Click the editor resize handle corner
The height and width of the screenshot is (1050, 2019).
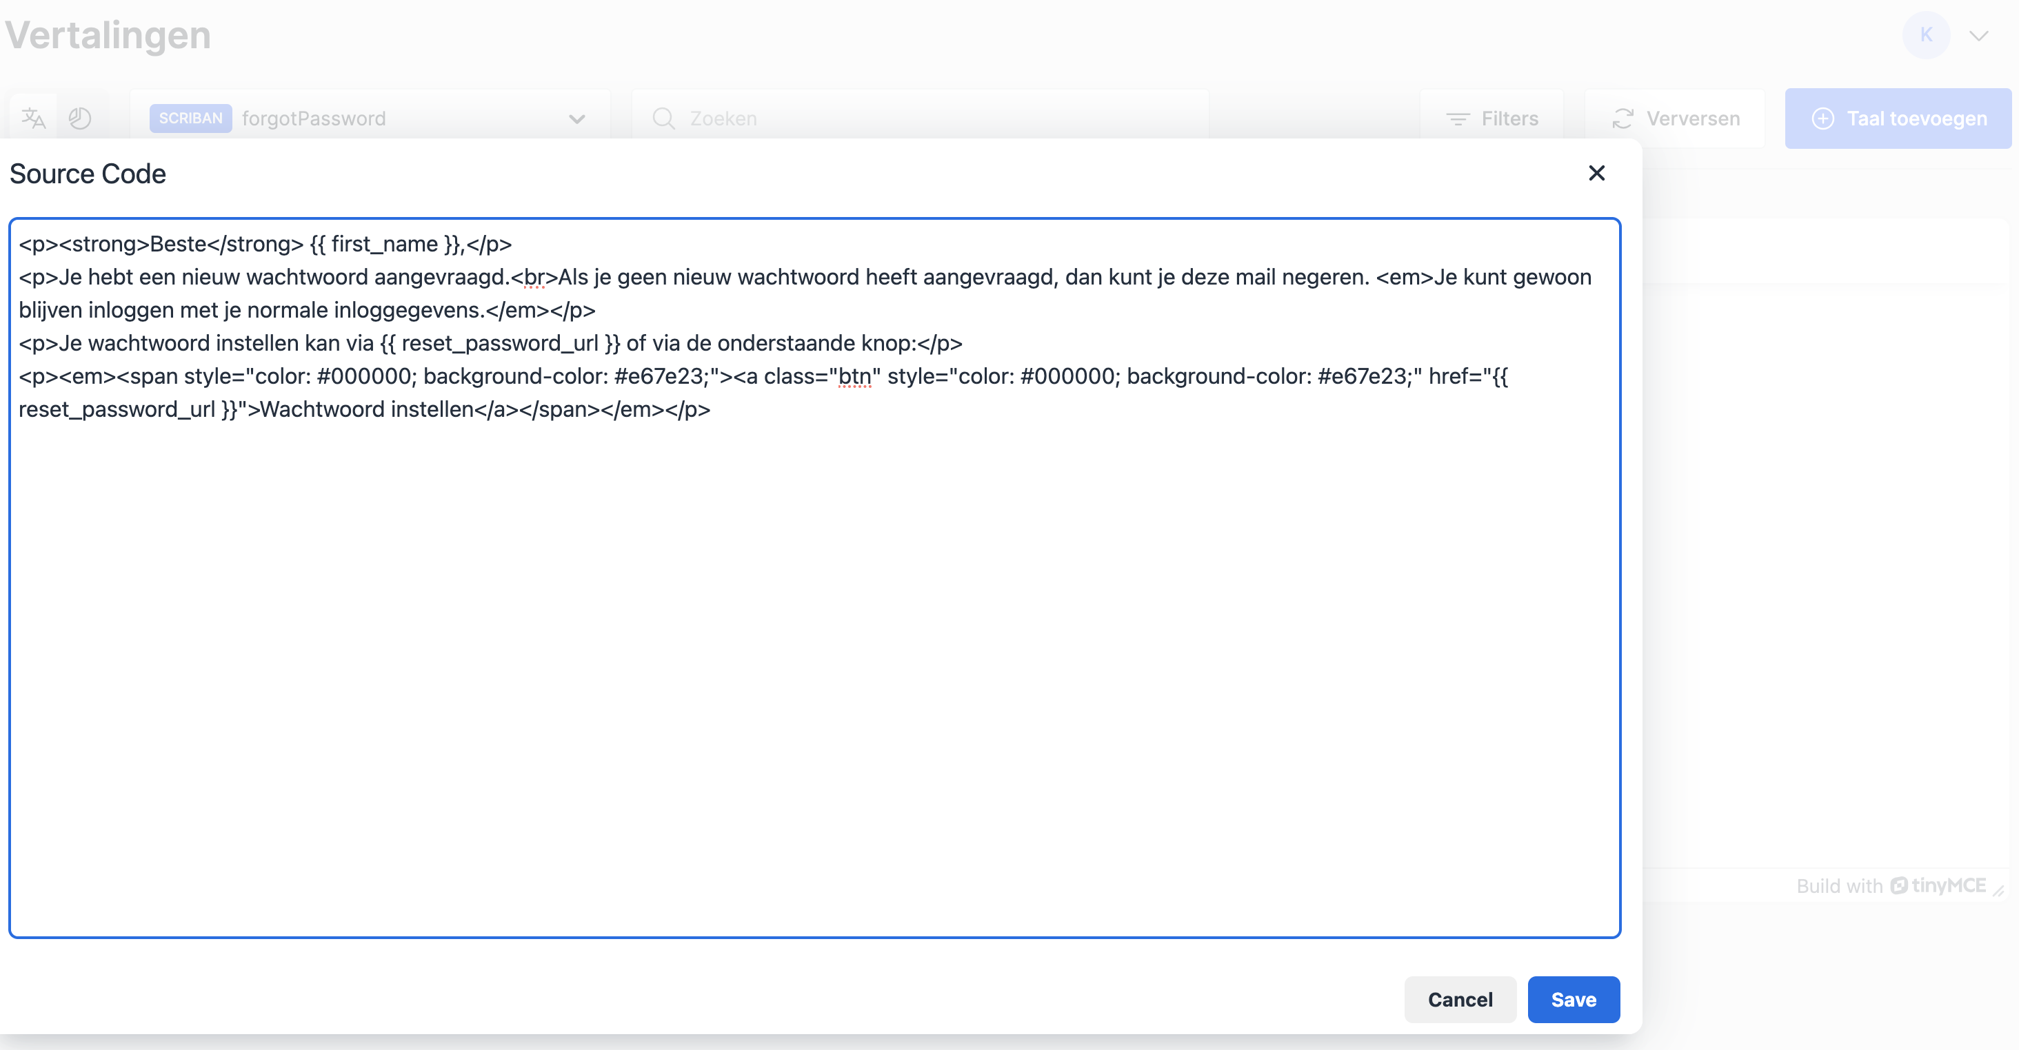pyautogui.click(x=2000, y=891)
